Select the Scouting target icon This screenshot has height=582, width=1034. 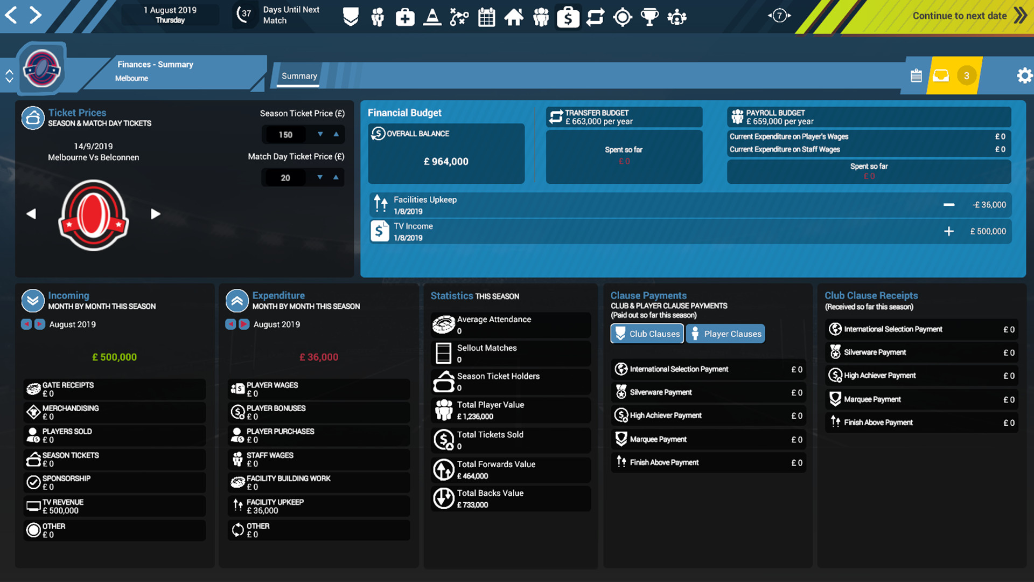coord(623,17)
